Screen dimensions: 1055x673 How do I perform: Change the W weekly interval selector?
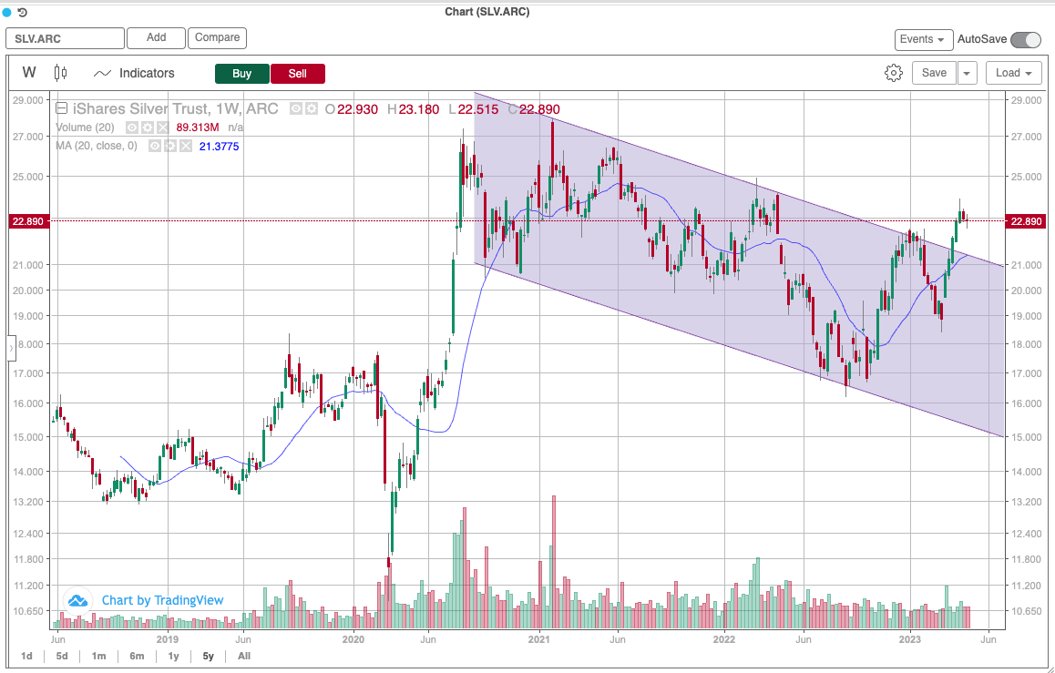tap(29, 73)
